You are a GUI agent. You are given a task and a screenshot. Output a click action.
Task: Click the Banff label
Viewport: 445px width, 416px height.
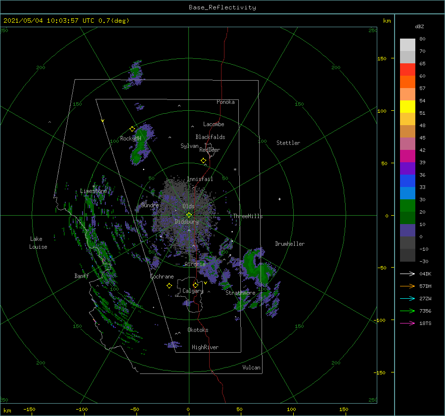tap(82, 276)
